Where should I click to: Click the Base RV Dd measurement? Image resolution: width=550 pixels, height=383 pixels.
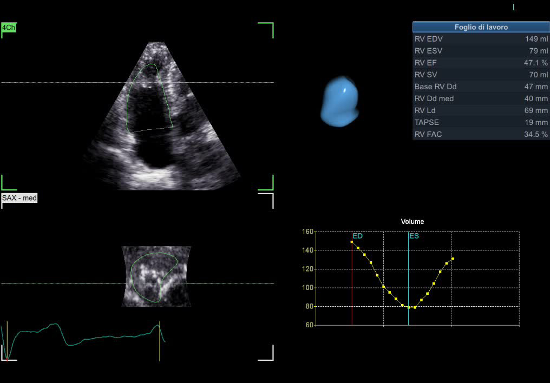click(x=481, y=87)
